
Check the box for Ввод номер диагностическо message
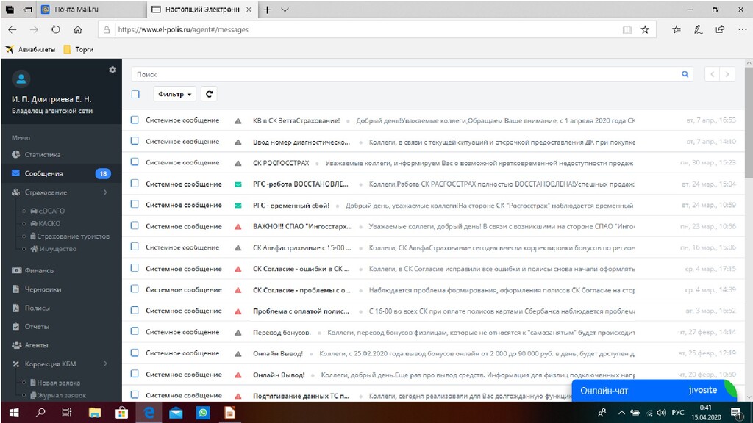pos(135,141)
